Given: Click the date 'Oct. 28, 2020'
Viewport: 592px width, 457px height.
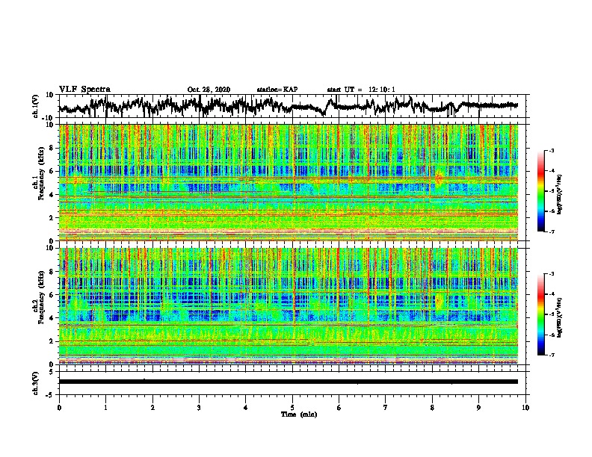Looking at the screenshot, I should [x=209, y=90].
